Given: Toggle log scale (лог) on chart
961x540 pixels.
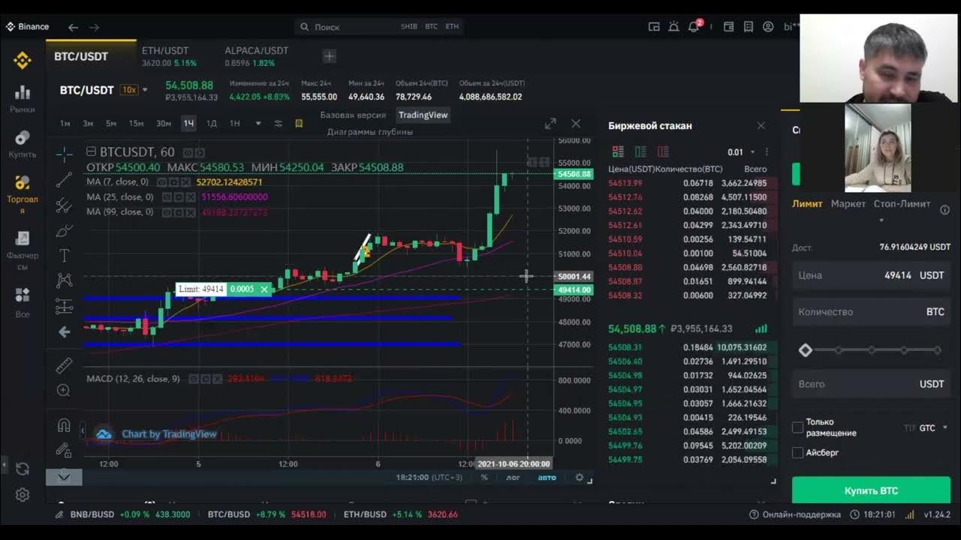Looking at the screenshot, I should (513, 477).
